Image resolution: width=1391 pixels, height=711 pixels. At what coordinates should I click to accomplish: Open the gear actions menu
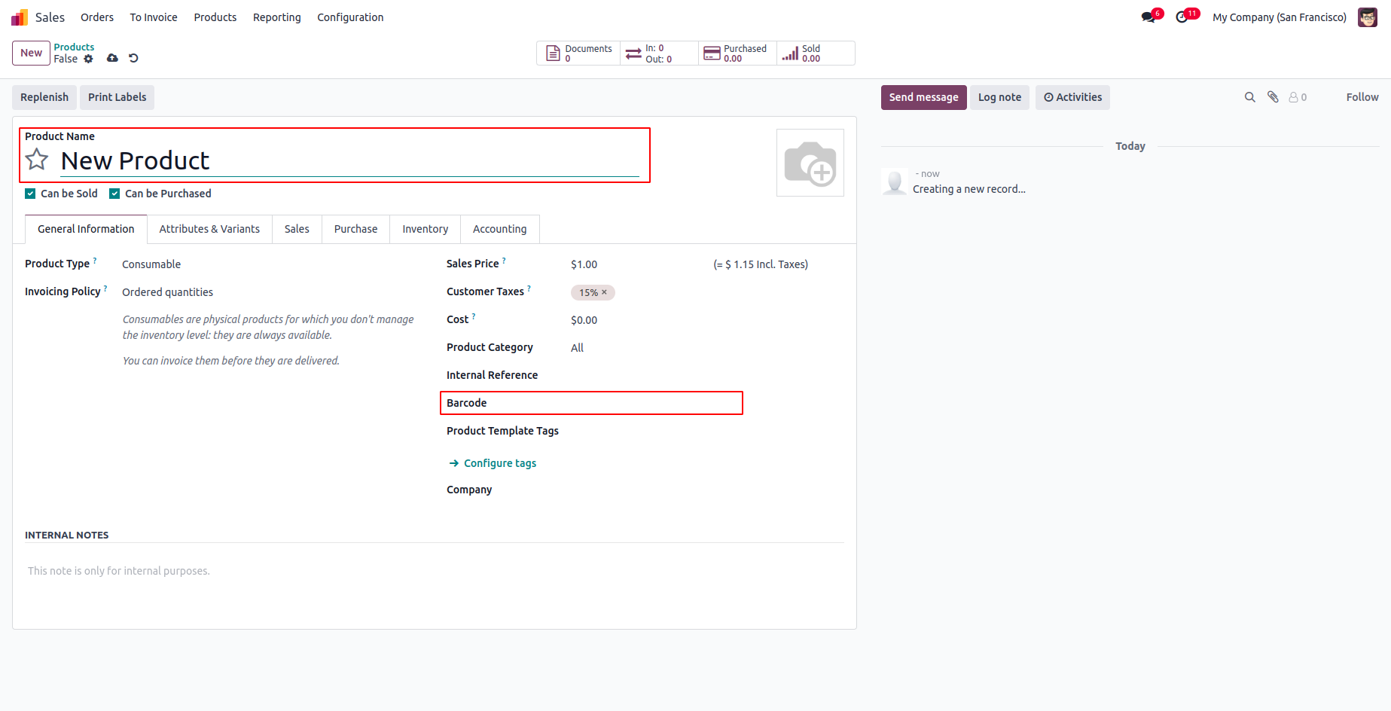(89, 59)
